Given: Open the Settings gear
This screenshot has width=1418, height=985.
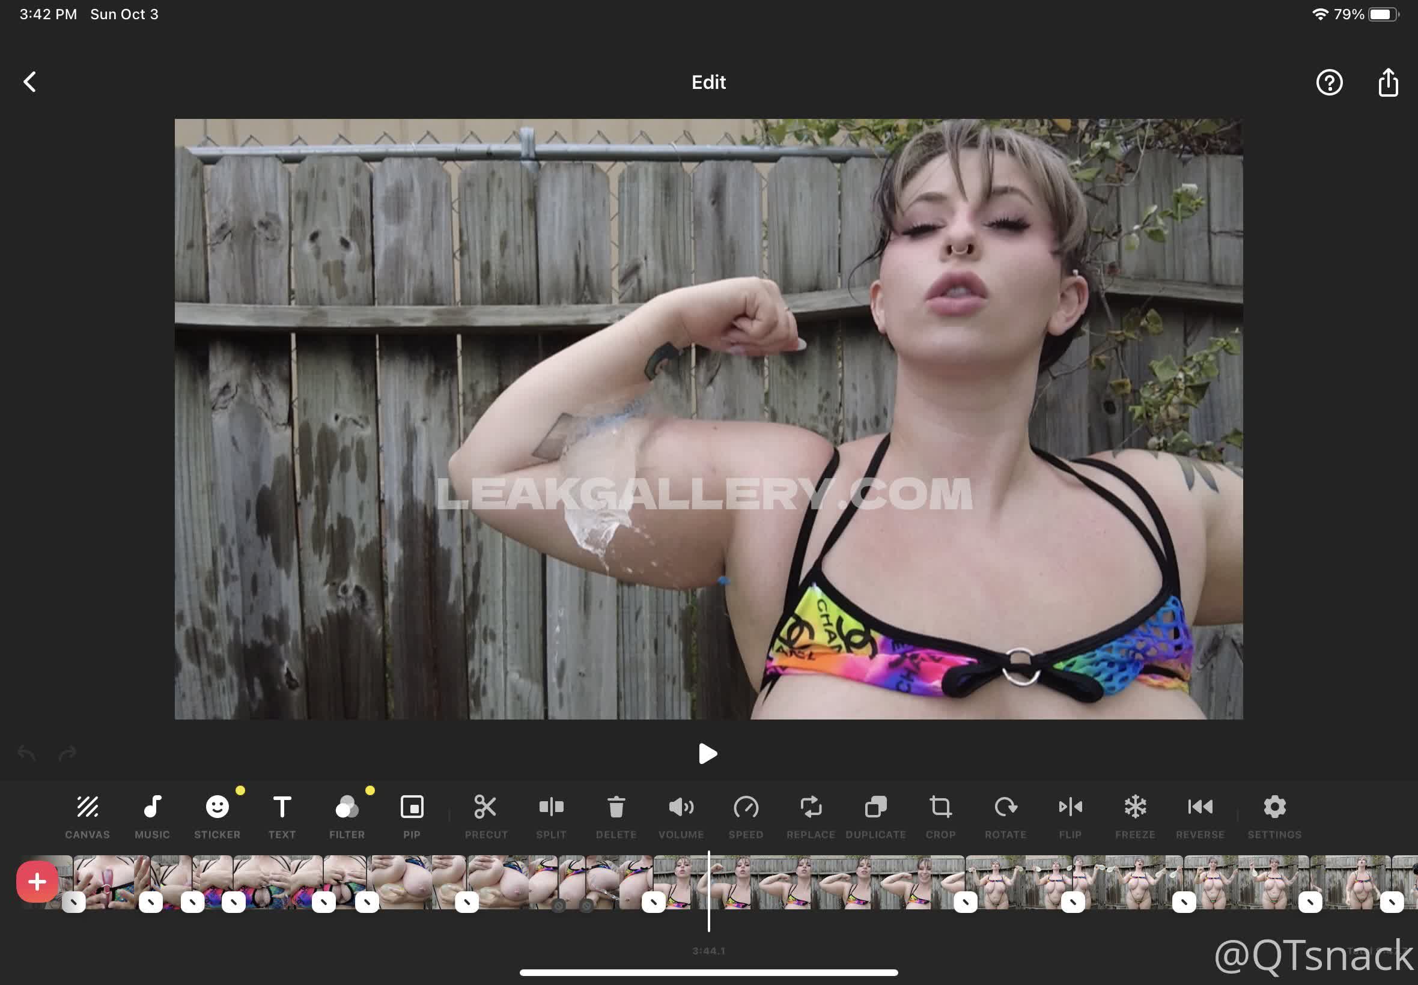Looking at the screenshot, I should [1274, 816].
